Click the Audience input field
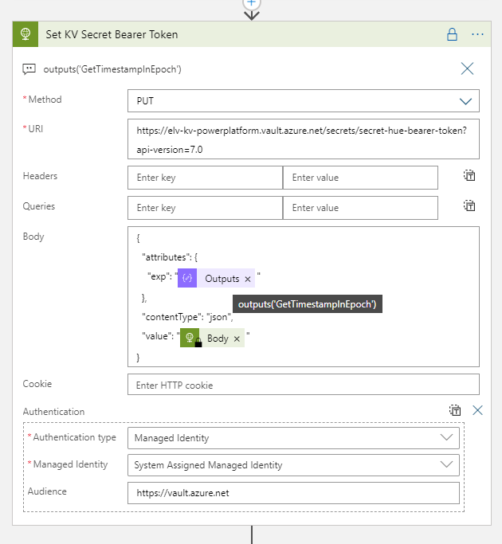Image resolution: width=502 pixels, height=544 pixels. click(x=293, y=493)
